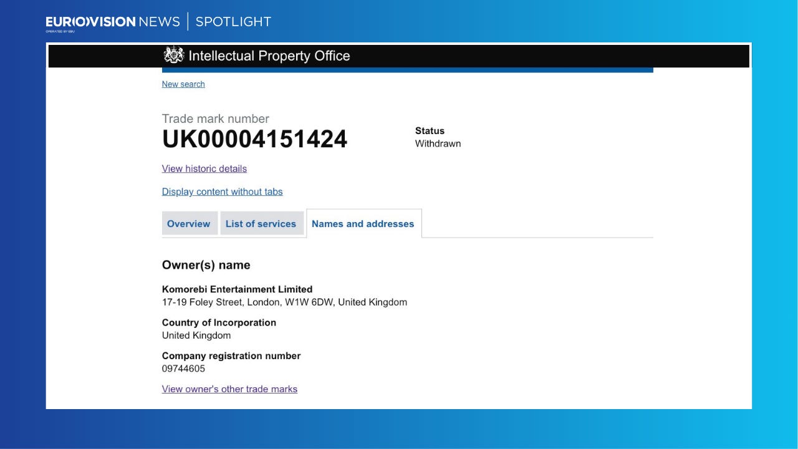The width and height of the screenshot is (798, 449).
Task: Click the Owner(s) name heading
Action: pos(206,265)
